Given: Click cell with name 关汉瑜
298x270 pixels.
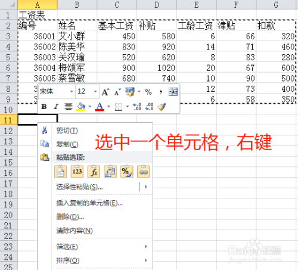Looking at the screenshot, I should 77,57.
